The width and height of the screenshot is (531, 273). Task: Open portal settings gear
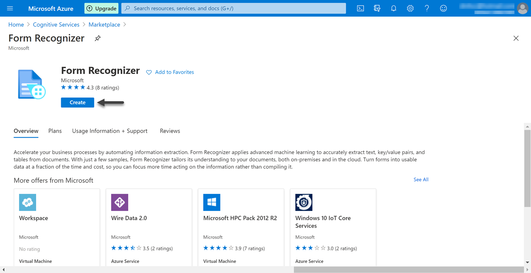(410, 8)
